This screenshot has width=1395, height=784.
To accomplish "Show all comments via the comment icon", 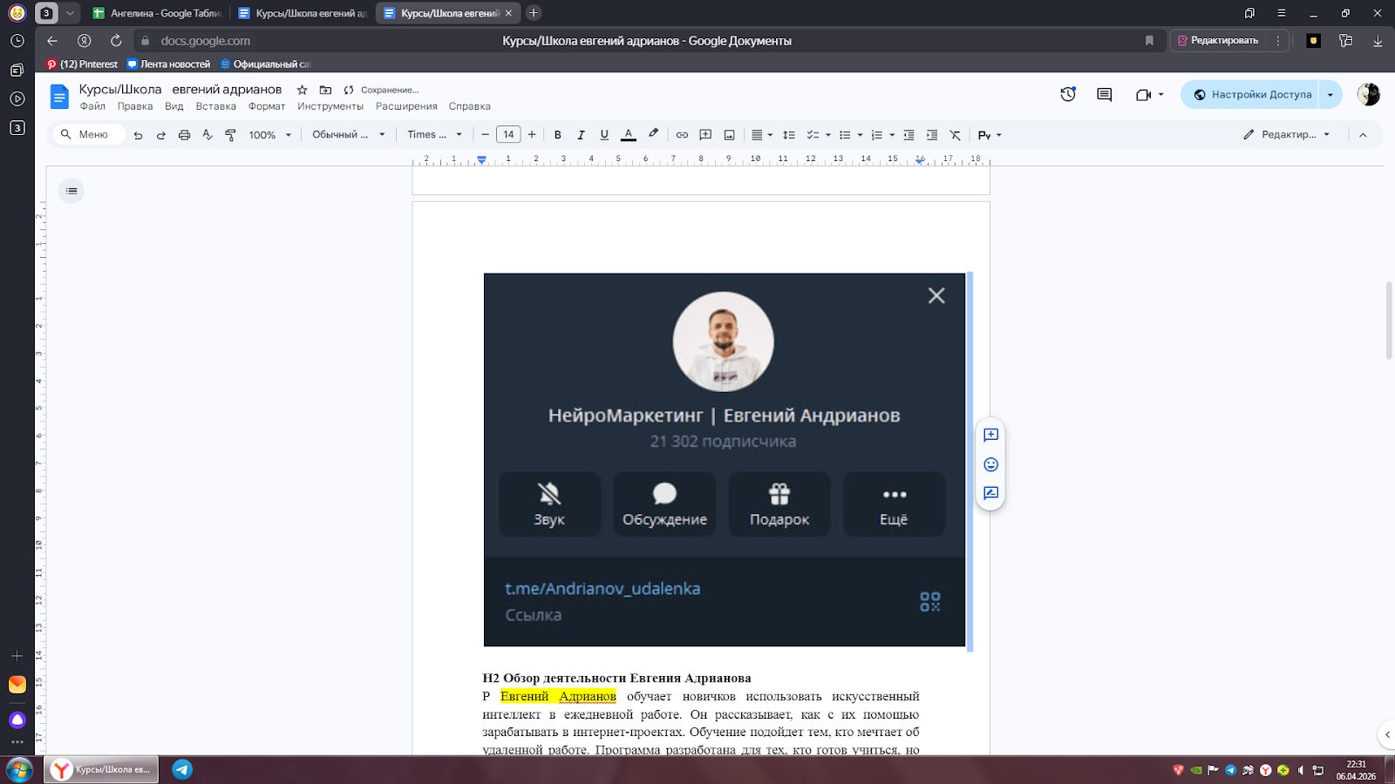I will click(x=1104, y=95).
